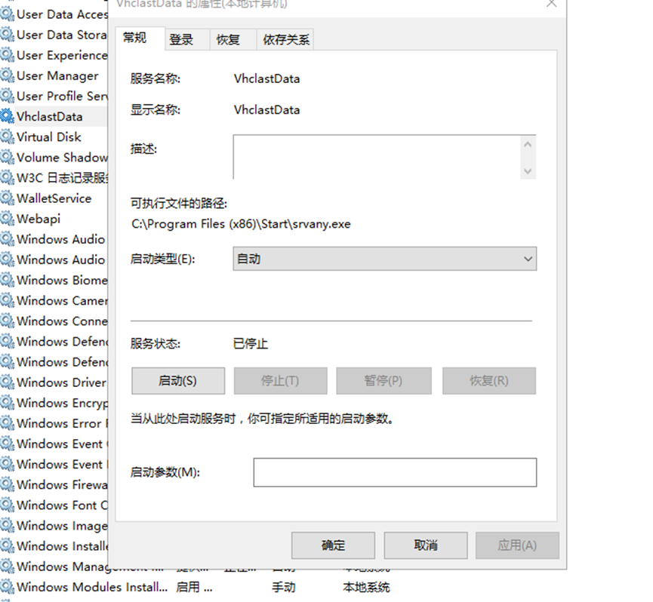Click the Webapi service gear icon
The height and width of the screenshot is (602, 653).
coord(7,219)
